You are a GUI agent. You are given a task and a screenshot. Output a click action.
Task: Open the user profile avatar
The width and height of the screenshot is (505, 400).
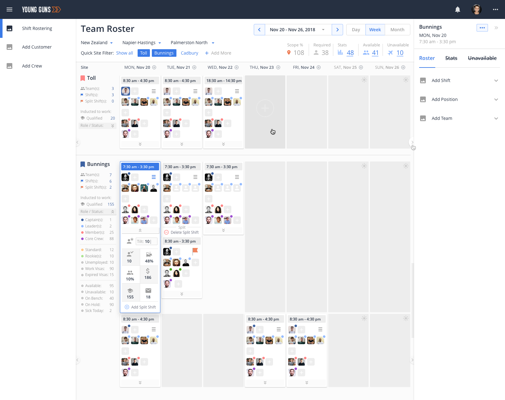point(477,9)
